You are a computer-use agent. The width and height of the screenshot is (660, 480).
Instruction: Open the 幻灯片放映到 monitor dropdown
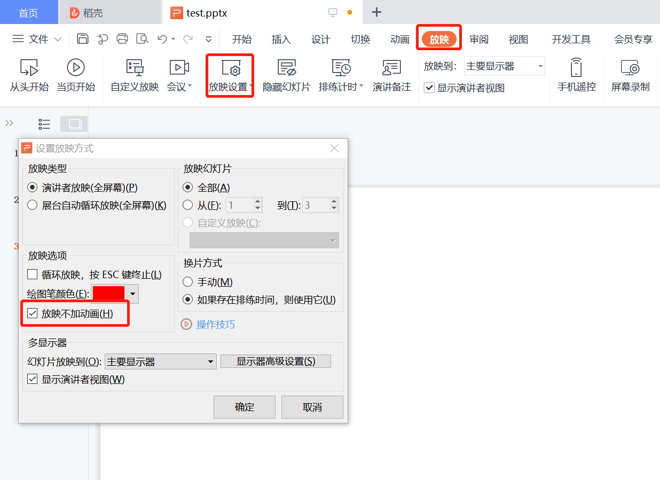coord(160,361)
